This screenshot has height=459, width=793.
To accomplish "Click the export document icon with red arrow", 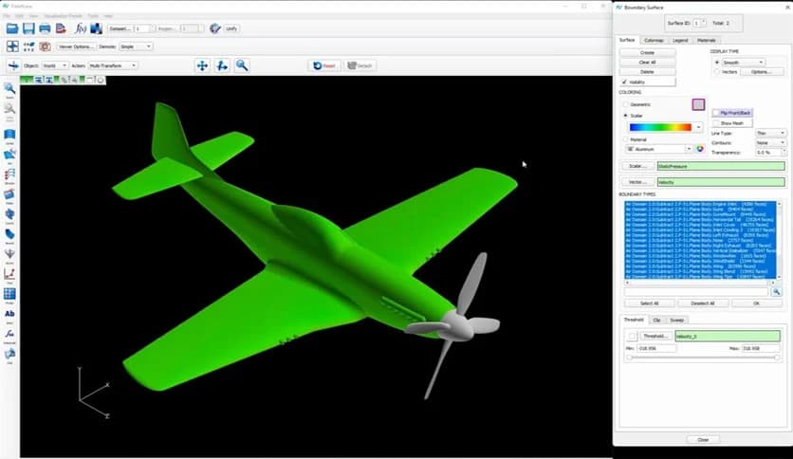I will pyautogui.click(x=62, y=28).
